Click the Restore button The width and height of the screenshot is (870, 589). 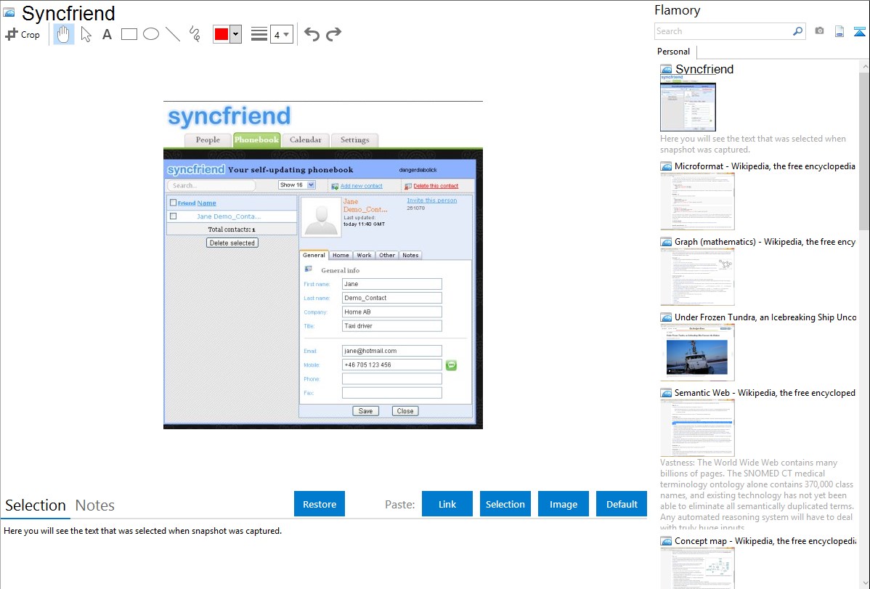[x=320, y=504]
